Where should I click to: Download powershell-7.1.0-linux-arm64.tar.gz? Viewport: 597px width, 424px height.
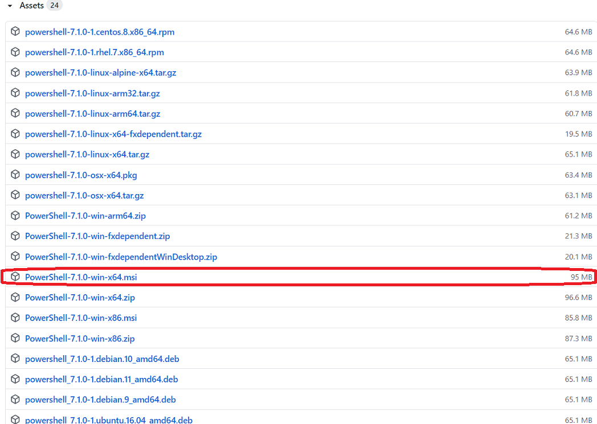click(x=92, y=114)
